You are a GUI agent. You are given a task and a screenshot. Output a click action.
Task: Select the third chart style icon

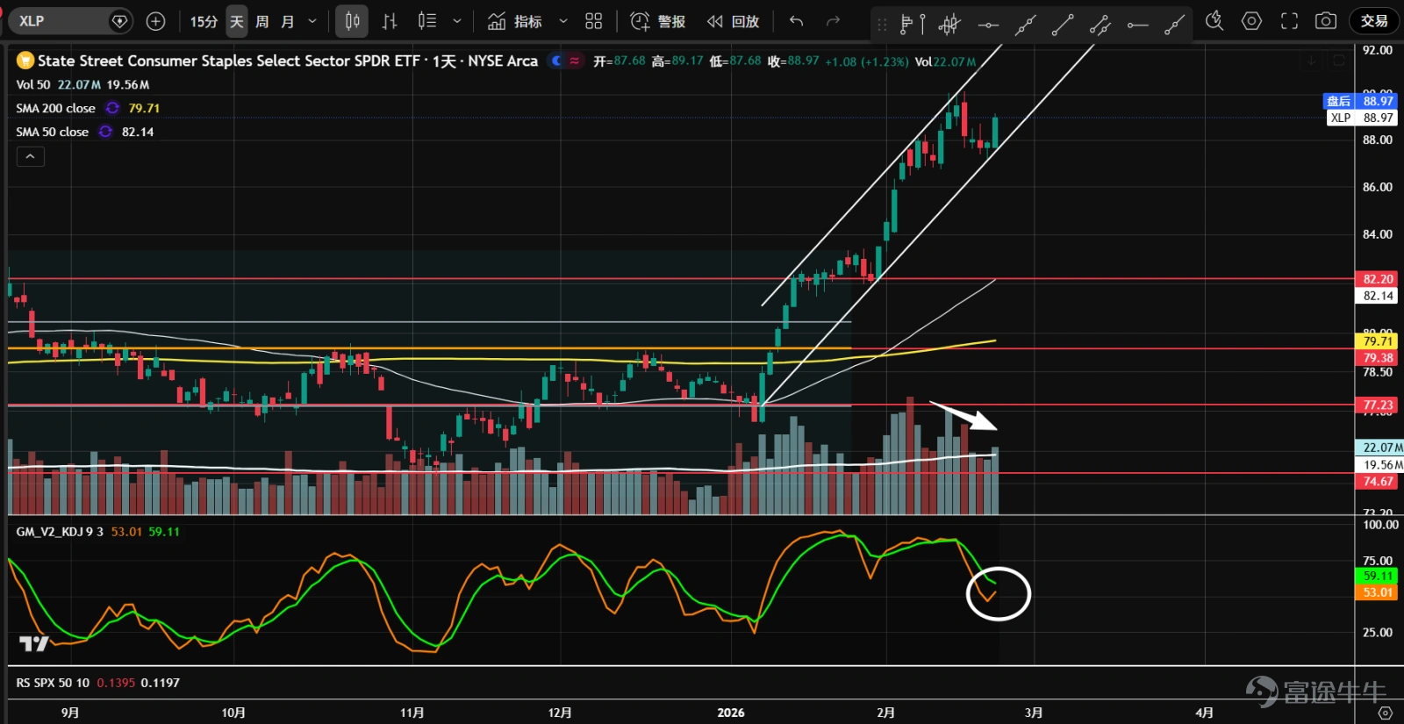(427, 21)
